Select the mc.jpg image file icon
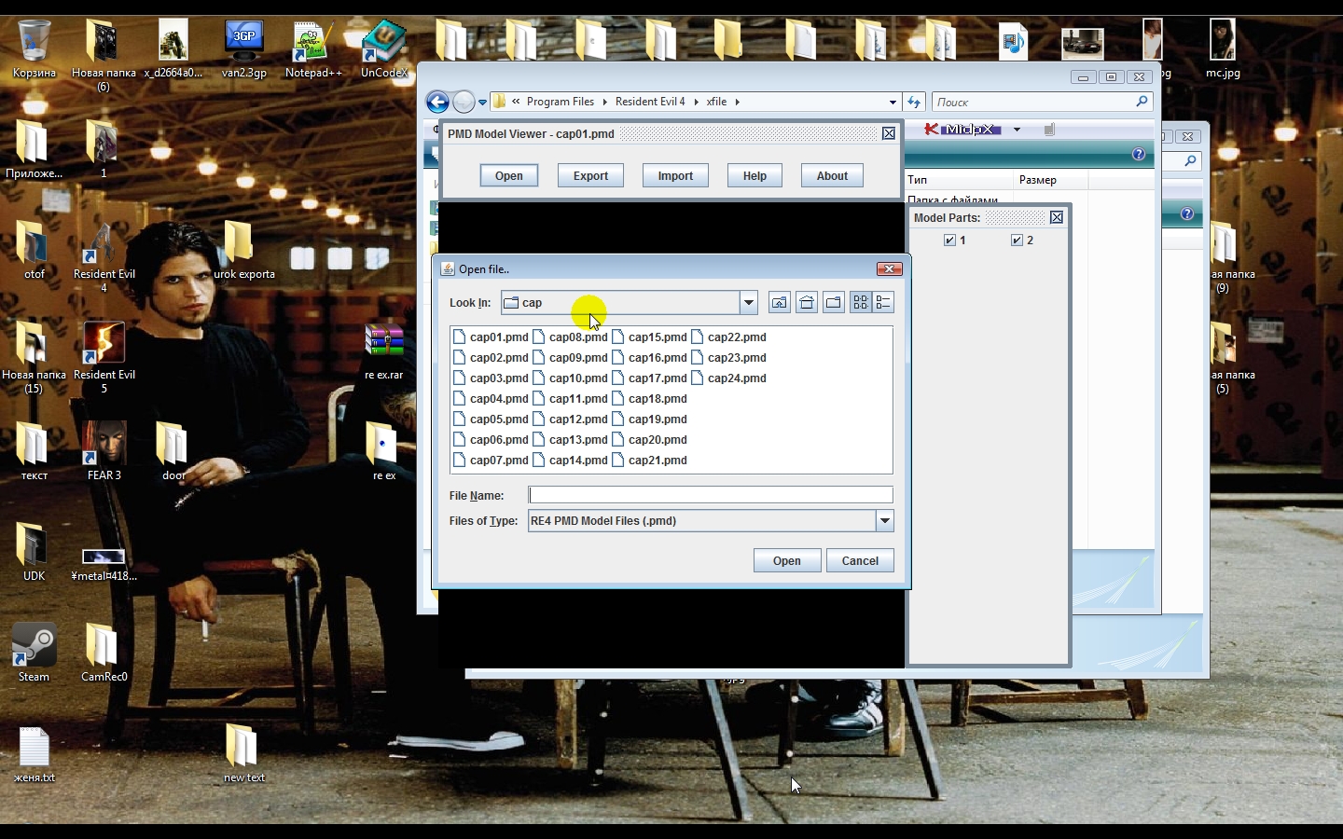 click(x=1223, y=48)
